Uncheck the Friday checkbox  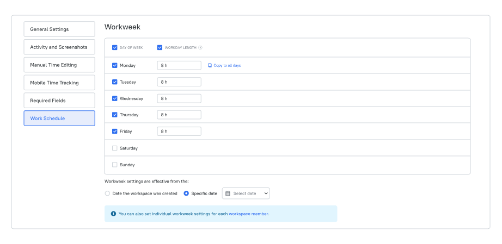coord(115,132)
